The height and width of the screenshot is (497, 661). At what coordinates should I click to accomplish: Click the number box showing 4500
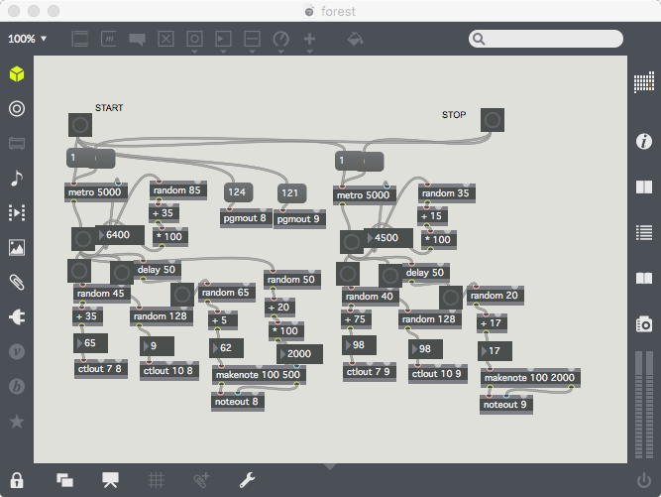[x=387, y=238]
